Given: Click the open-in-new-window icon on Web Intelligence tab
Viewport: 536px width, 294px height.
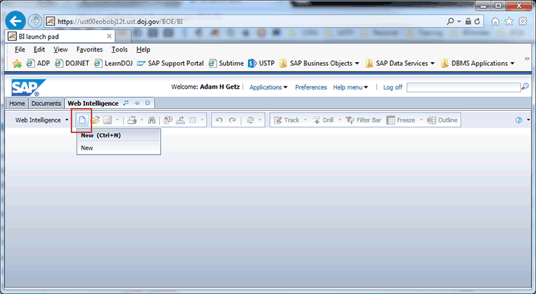Looking at the screenshot, I should (x=126, y=103).
